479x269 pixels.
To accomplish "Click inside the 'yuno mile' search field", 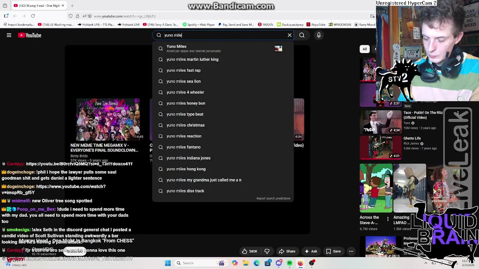I will coord(223,35).
